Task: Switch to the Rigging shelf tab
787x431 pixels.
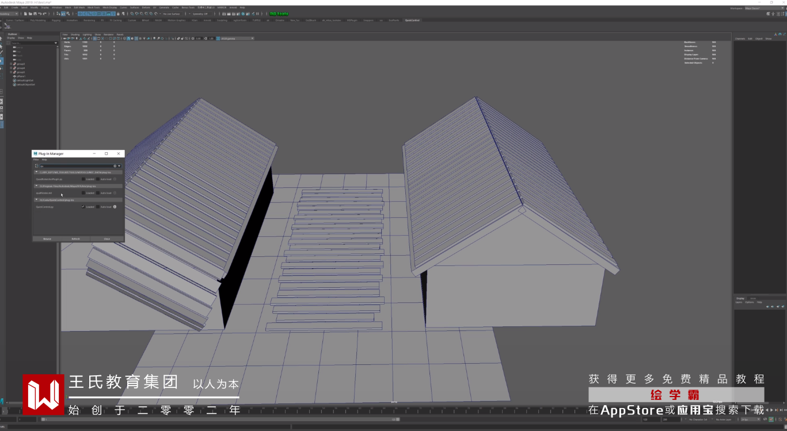Action: 56,20
